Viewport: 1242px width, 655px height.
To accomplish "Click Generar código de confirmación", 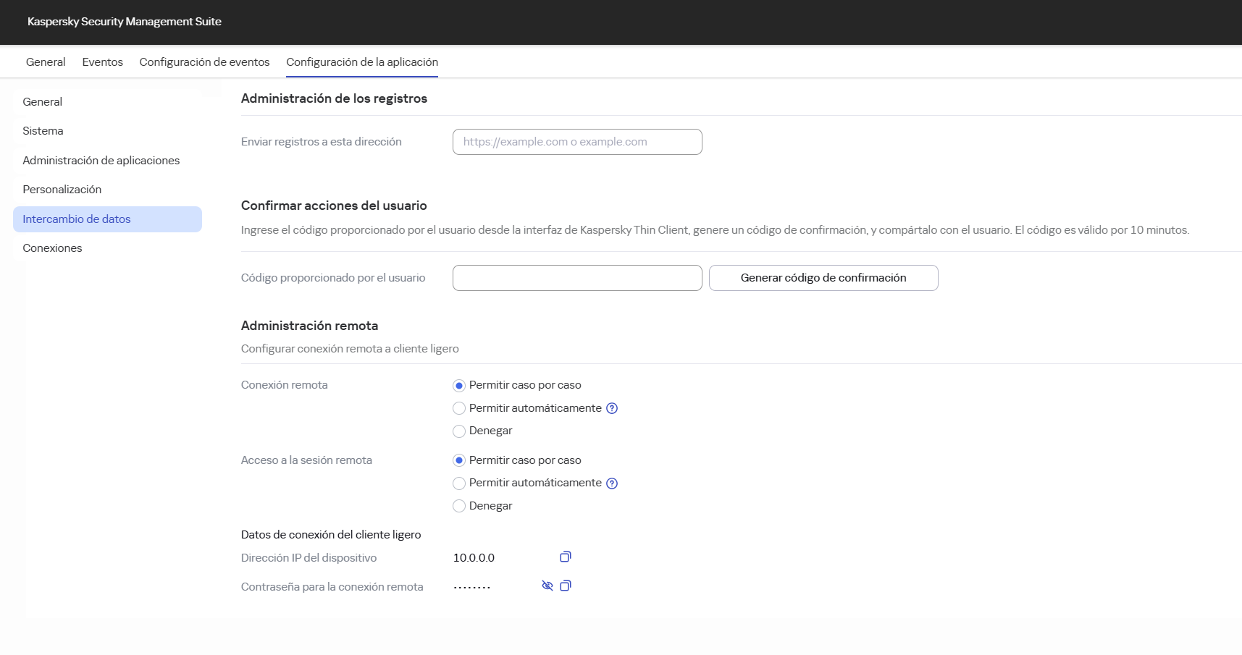I will click(x=823, y=277).
